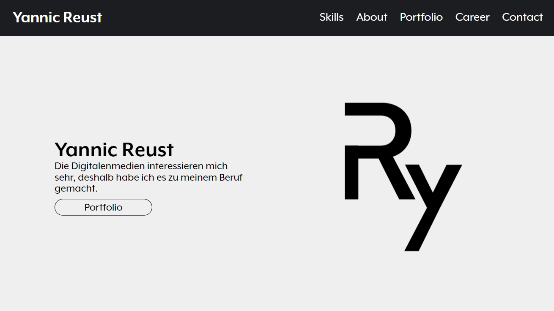Click the Yannic Reust hero heading
554x311 pixels.
tap(114, 150)
